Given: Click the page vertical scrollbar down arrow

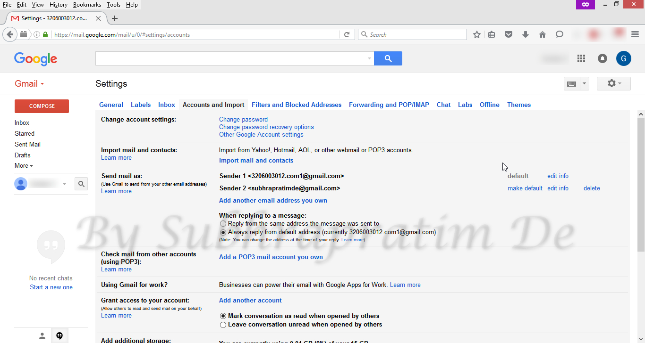Looking at the screenshot, I should coord(641,338).
